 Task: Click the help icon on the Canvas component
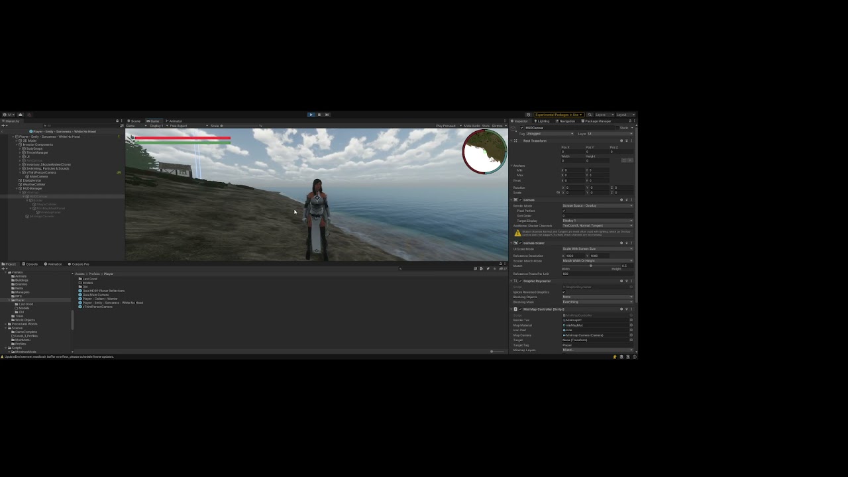coord(621,199)
